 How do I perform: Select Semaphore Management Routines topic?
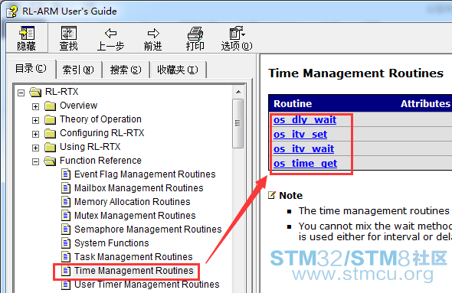(148, 230)
